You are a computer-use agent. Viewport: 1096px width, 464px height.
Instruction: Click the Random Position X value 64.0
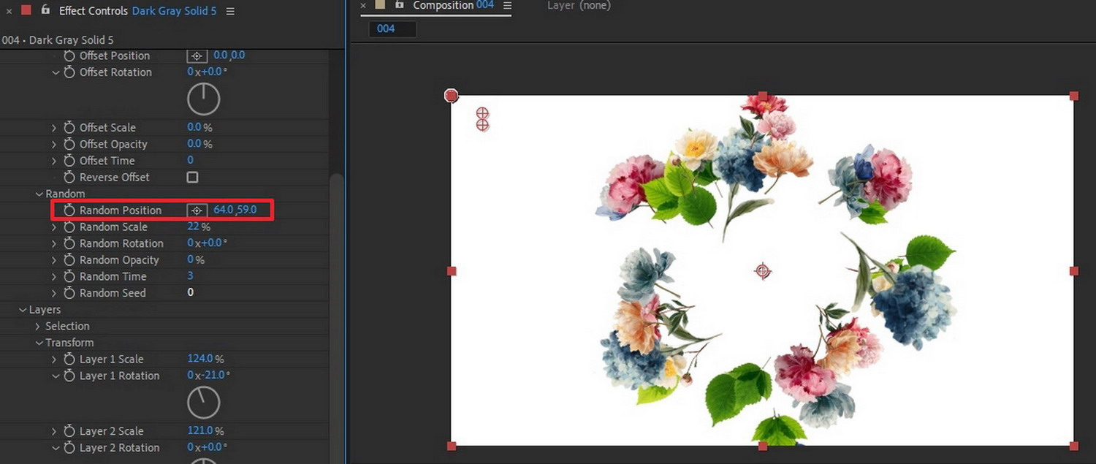(223, 210)
